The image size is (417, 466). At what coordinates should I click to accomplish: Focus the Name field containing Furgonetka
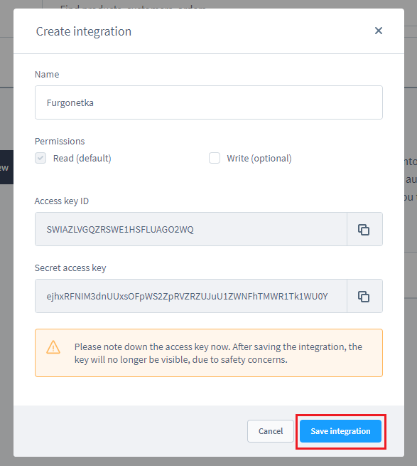coord(209,102)
